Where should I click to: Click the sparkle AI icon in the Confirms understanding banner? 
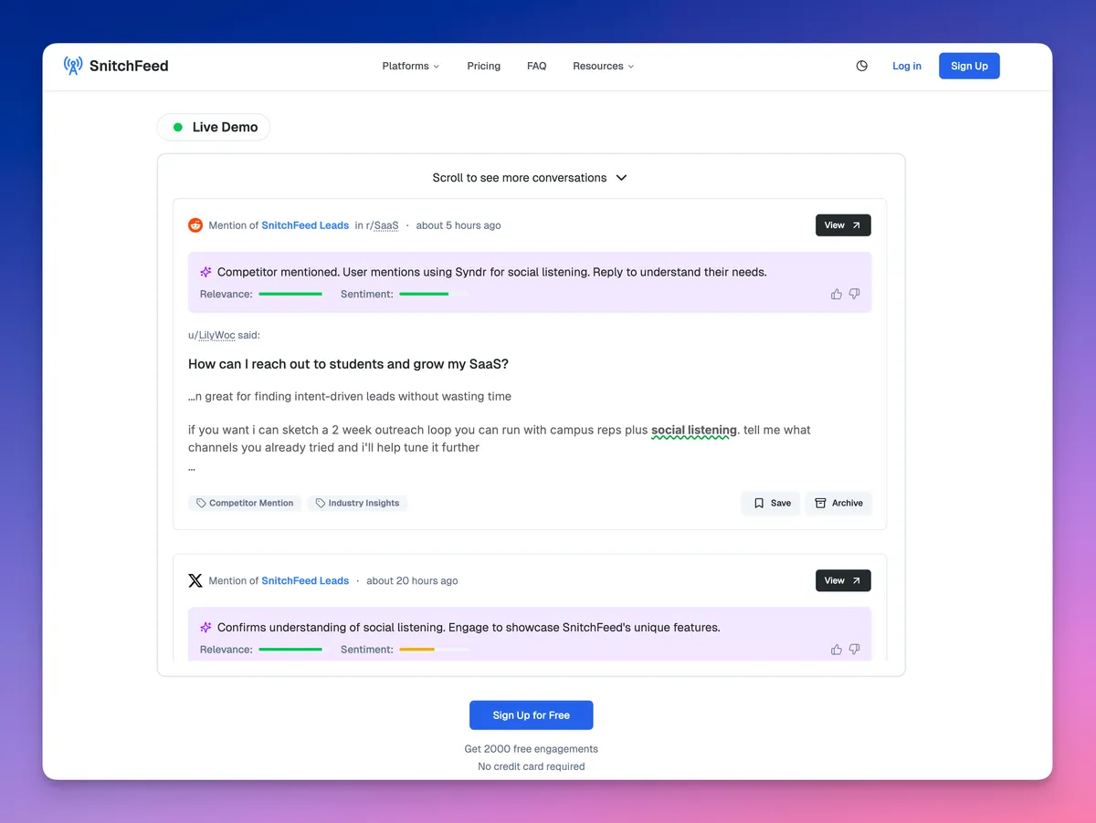point(206,628)
